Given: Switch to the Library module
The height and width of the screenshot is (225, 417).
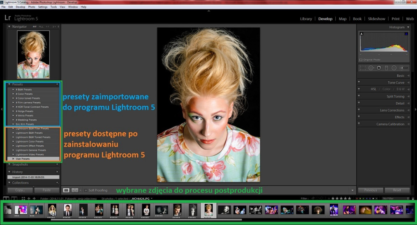Looking at the screenshot, I should [x=306, y=19].
